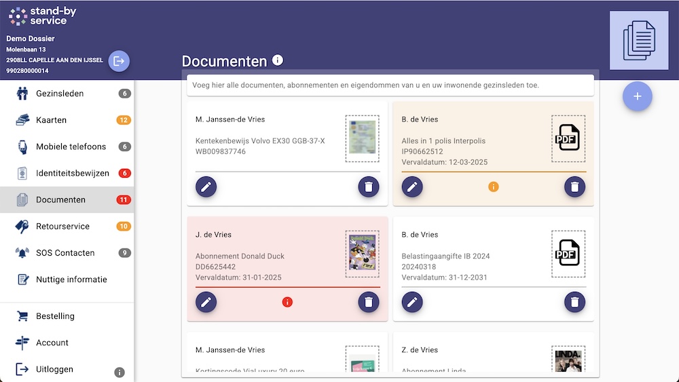The image size is (679, 382).
Task: Click the Gezinsleden count badge 6
Action: pyautogui.click(x=124, y=94)
